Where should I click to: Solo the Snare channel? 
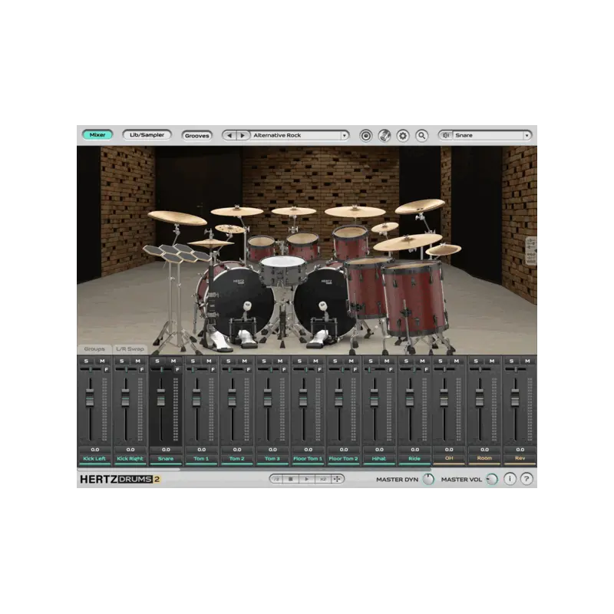tap(157, 361)
